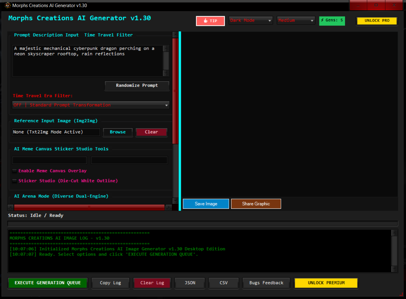Click the log panel scroll-down arrow
406x299 pixels.
click(x=394, y=269)
